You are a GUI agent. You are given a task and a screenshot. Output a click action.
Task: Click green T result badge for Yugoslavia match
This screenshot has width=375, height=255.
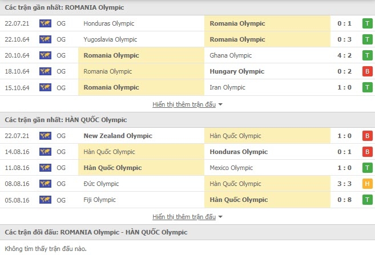368,39
